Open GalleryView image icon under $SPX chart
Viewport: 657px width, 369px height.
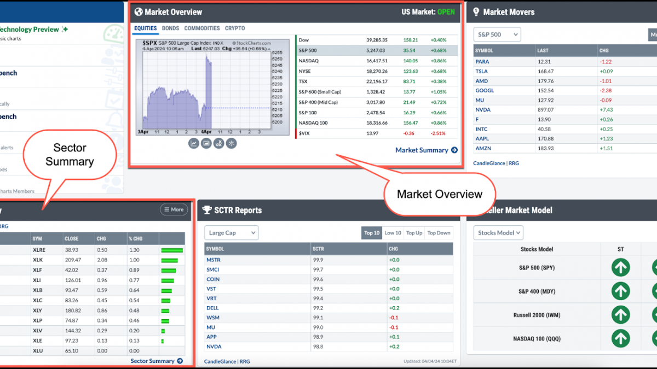click(x=206, y=143)
